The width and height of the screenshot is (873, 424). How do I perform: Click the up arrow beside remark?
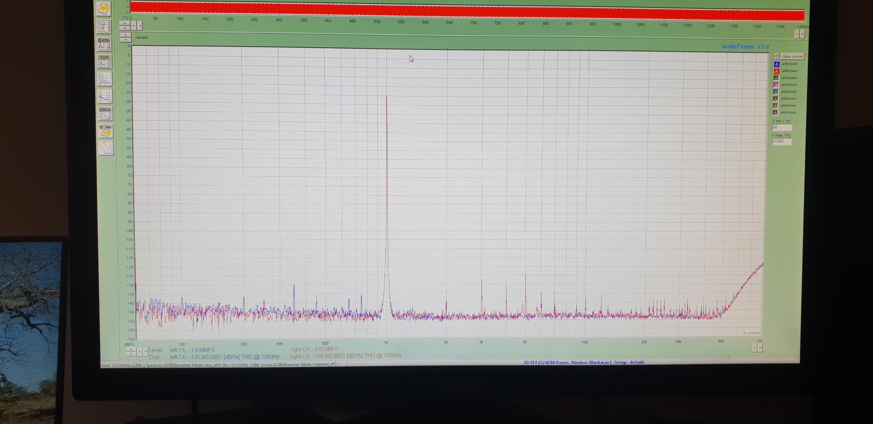point(126,35)
